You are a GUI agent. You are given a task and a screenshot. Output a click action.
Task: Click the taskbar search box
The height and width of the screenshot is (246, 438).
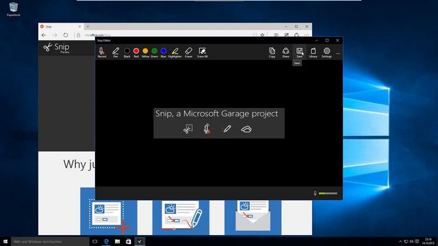(50, 241)
